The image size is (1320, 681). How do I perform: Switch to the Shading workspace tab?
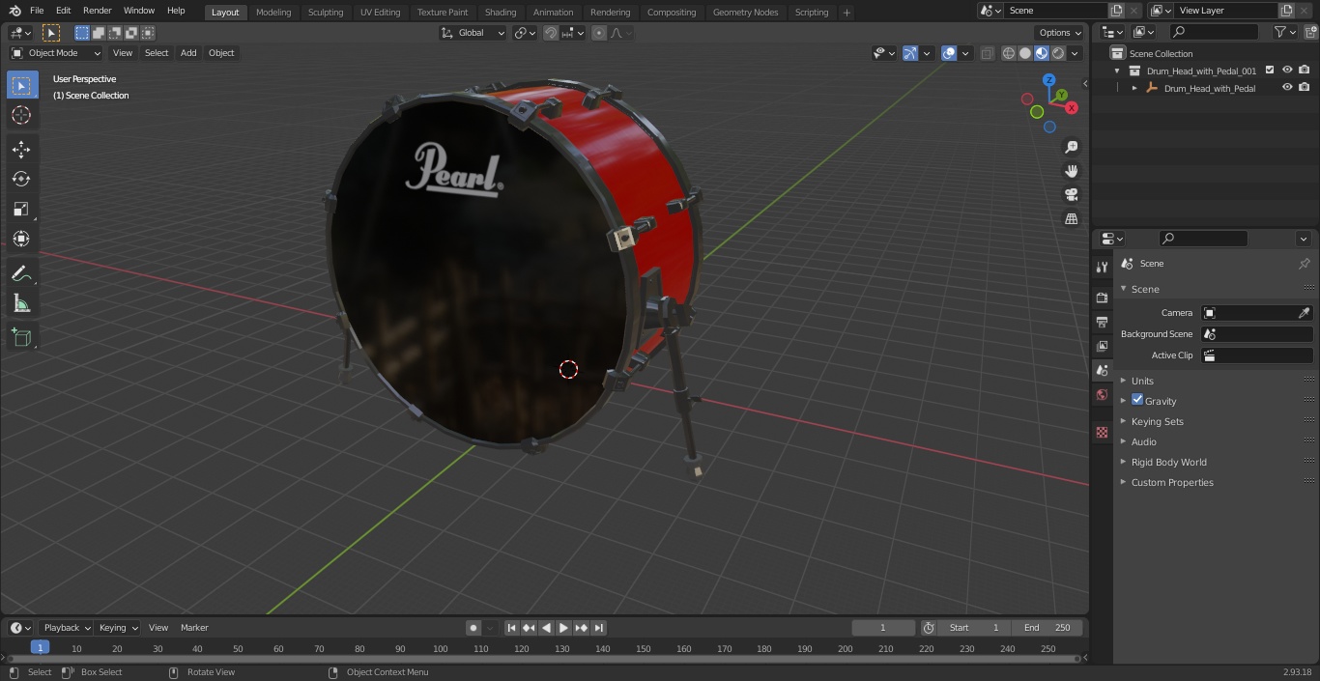501,13
